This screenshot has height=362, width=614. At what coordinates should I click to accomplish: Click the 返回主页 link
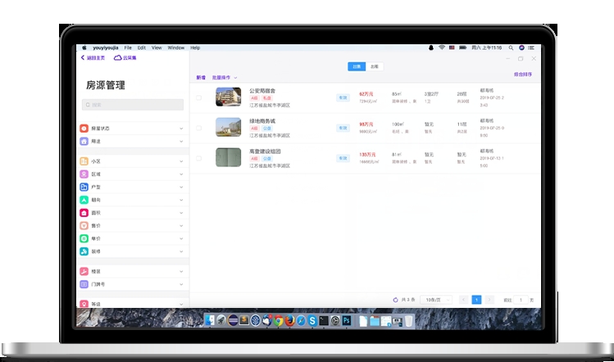point(94,58)
